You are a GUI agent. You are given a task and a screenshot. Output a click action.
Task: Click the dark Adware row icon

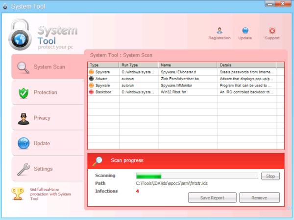click(91, 79)
